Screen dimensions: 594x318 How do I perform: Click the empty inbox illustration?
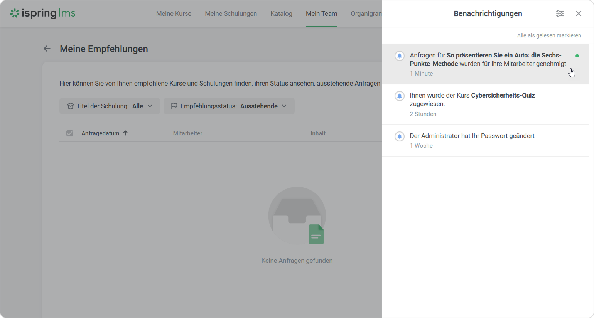[297, 216]
